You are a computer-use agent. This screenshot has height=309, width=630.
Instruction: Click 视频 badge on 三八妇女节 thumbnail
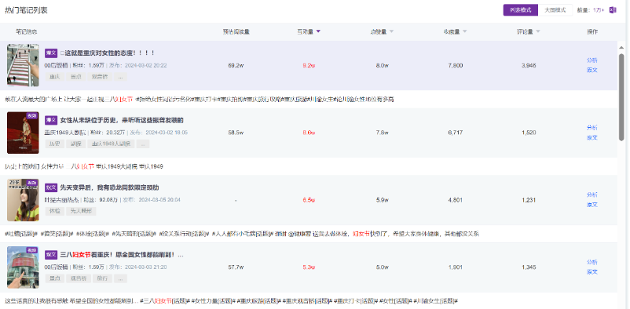tap(32, 250)
